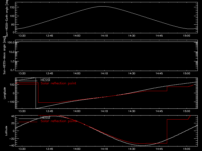Viewport: 202px width, 151px height.
Task: Click 14:15 label under Earth angle plot
Action: (x=104, y=36)
